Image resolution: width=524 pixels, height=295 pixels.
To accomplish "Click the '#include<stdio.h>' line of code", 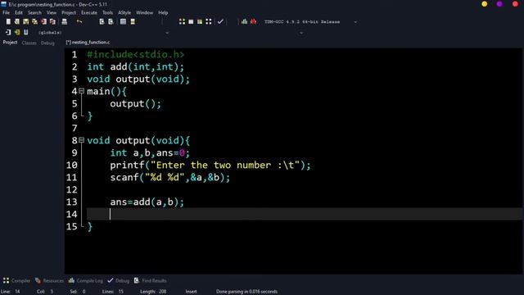I will coord(136,55).
